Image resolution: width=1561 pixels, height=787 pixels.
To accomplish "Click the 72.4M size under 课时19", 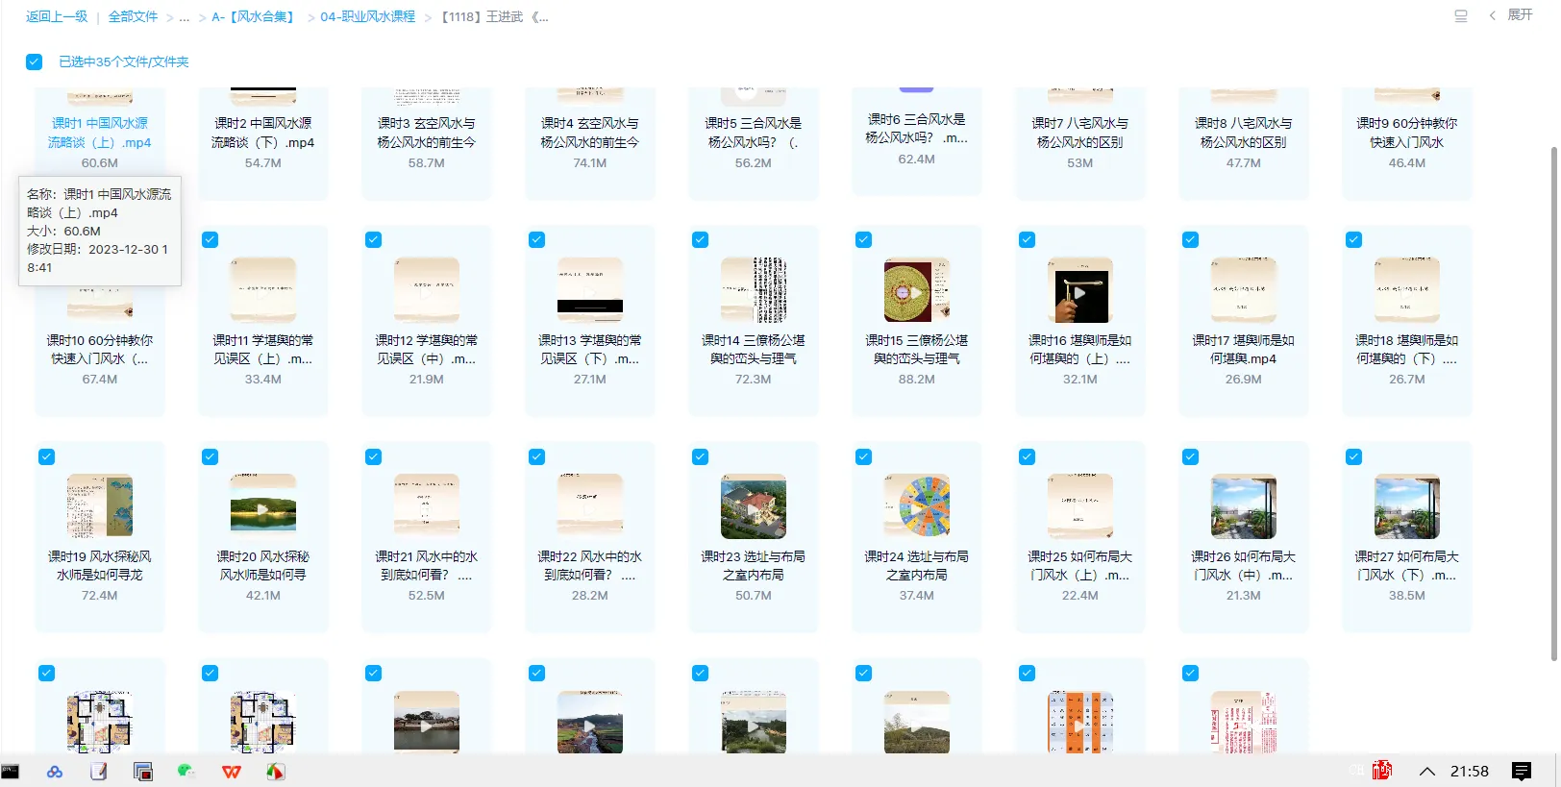I will click(100, 596).
